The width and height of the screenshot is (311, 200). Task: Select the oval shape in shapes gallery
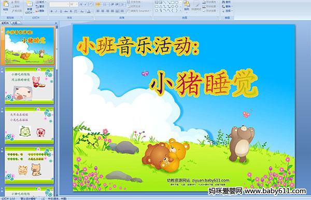177,2
